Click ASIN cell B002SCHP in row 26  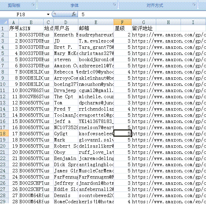coord(31,183)
